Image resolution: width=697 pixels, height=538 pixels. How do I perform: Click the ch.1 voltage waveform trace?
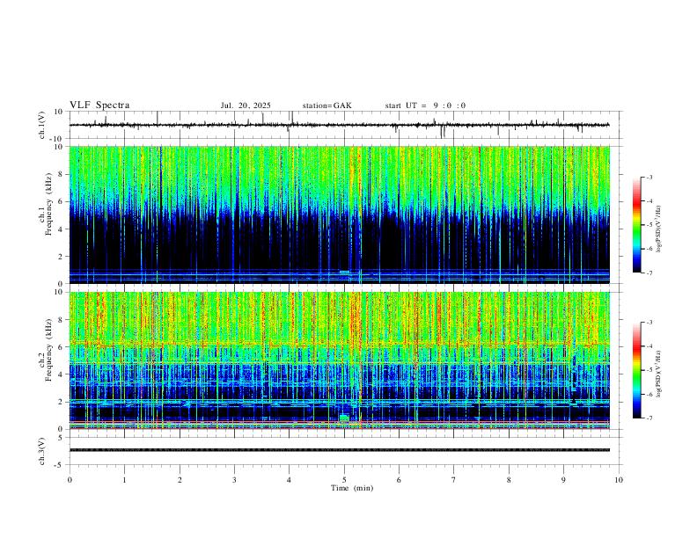(x=340, y=125)
